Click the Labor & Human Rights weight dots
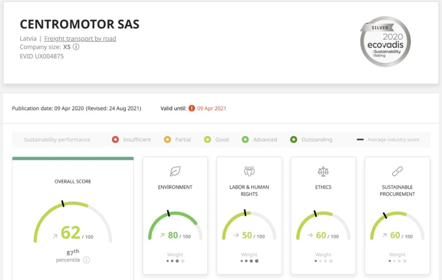Image resolution: width=442 pixels, height=280 pixels. pyautogui.click(x=249, y=261)
